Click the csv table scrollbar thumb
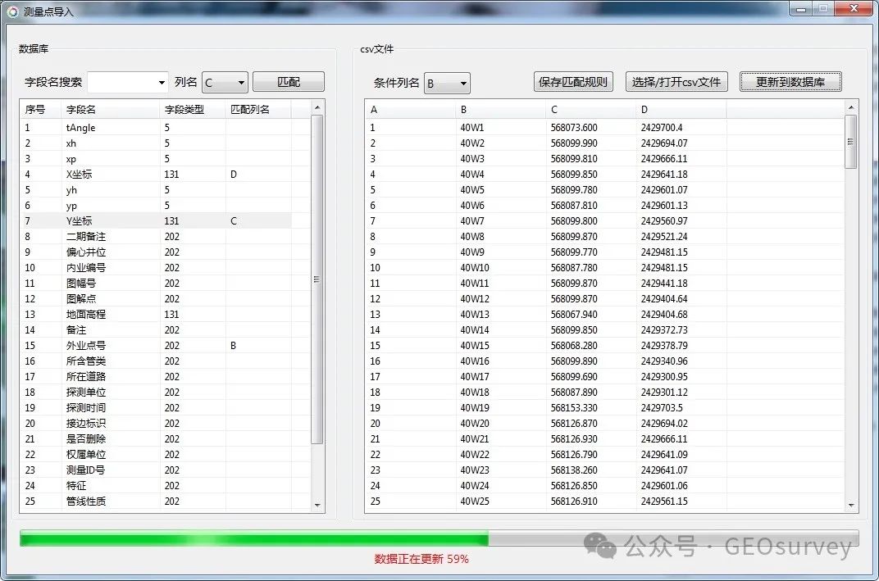The width and height of the screenshot is (879, 581). 851,142
